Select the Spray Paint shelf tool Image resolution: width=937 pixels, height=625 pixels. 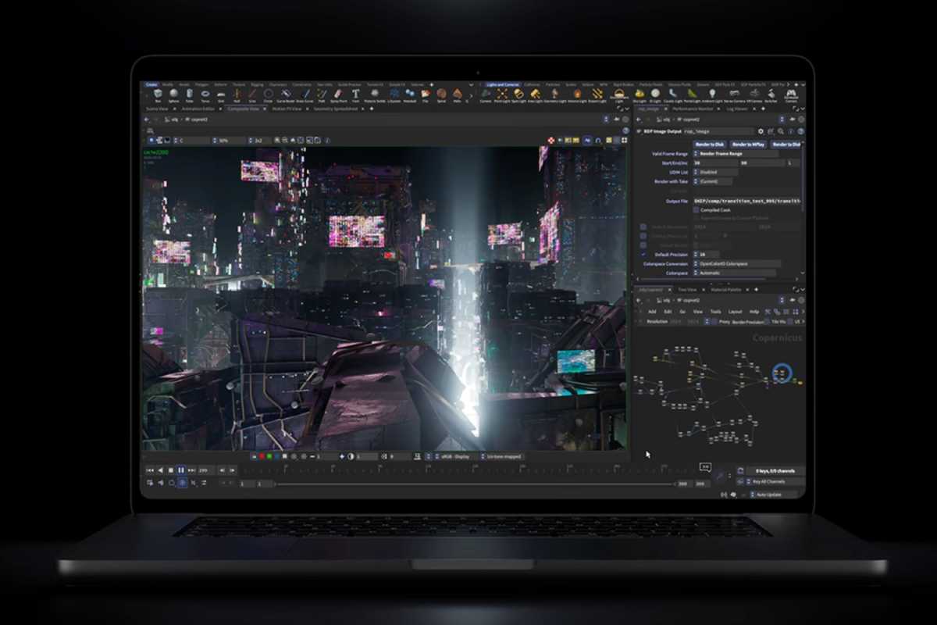pyautogui.click(x=338, y=95)
